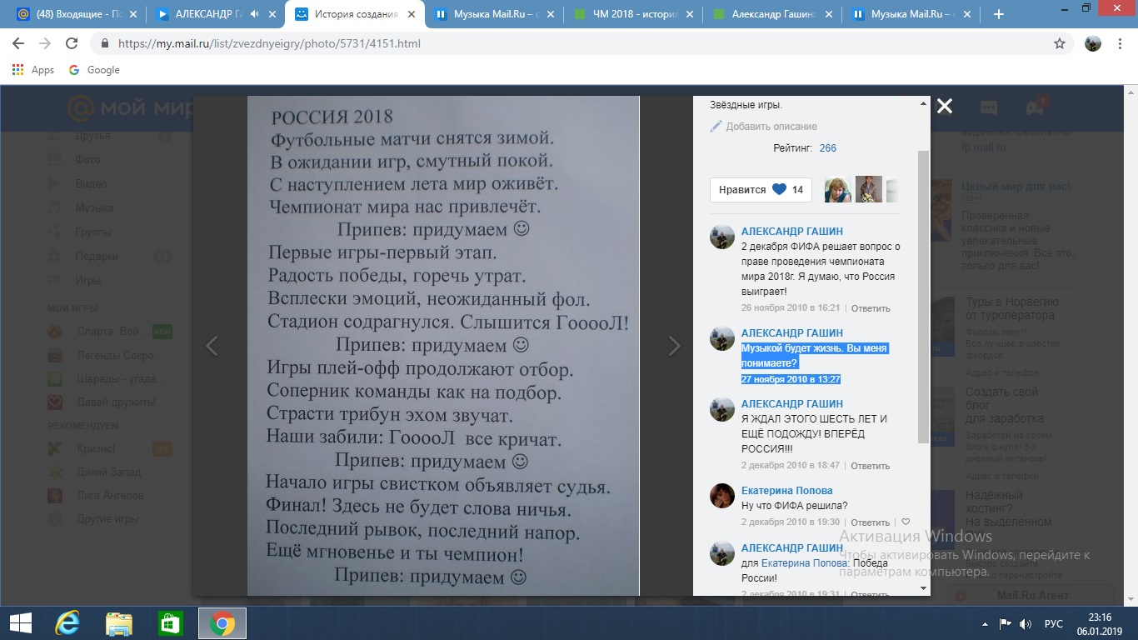
Task: Open the blonde woman liker avatar
Action: point(837,190)
